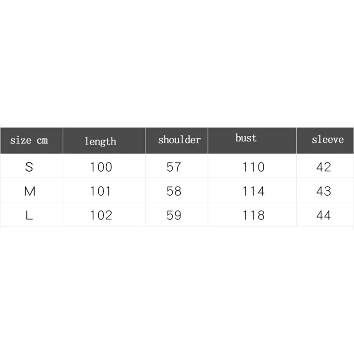Image resolution: width=354 pixels, height=354 pixels.
Task: Click the M size row label
Action: 30,191
